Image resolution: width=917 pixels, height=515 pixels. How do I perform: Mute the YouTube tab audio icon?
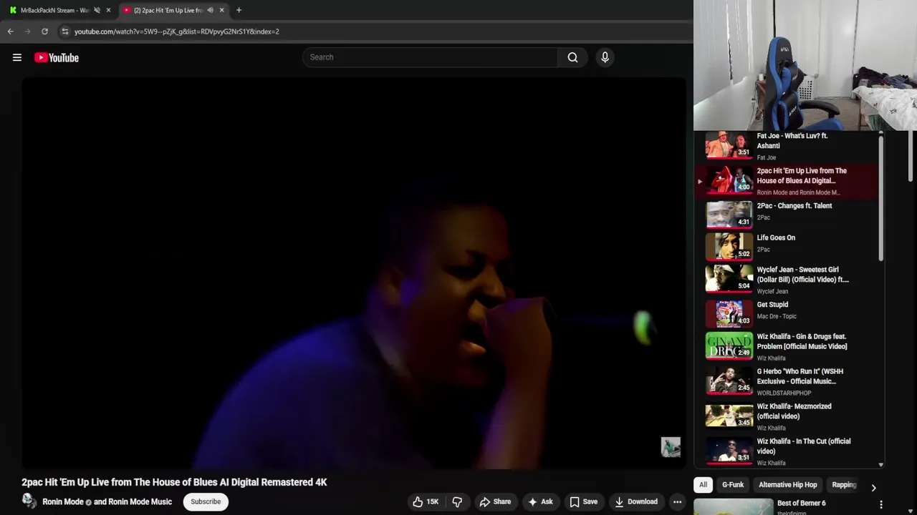coord(210,10)
